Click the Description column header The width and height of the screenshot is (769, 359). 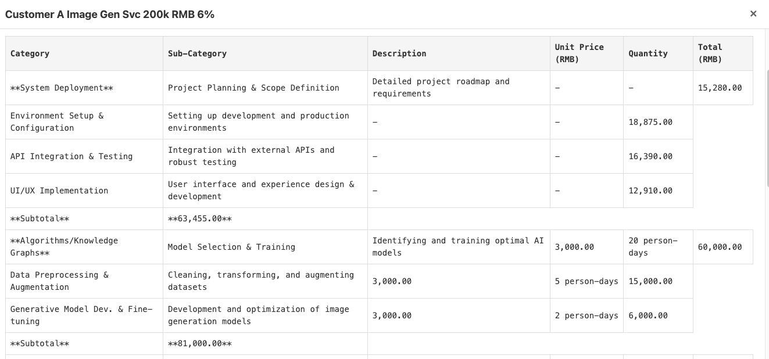click(399, 53)
